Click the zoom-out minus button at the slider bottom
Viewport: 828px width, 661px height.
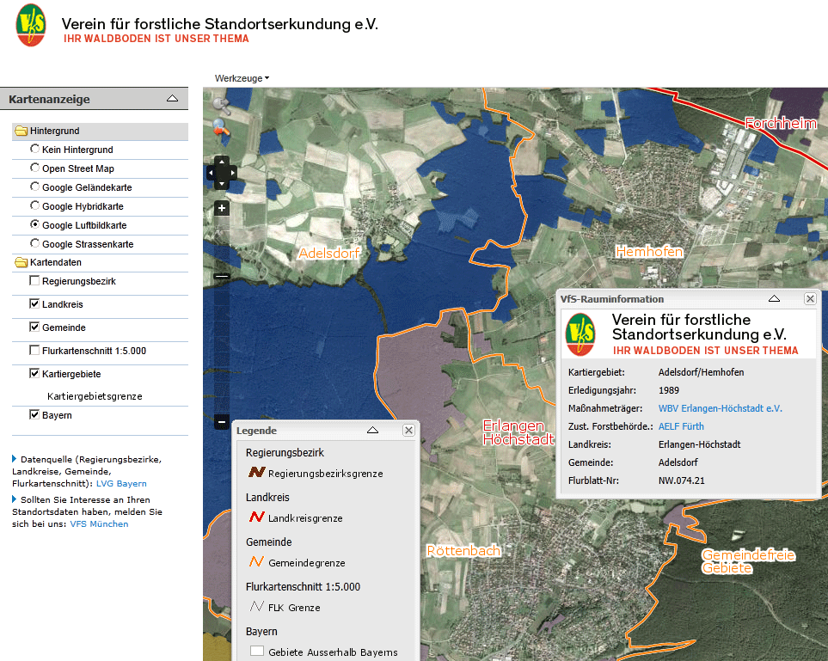[x=222, y=421]
